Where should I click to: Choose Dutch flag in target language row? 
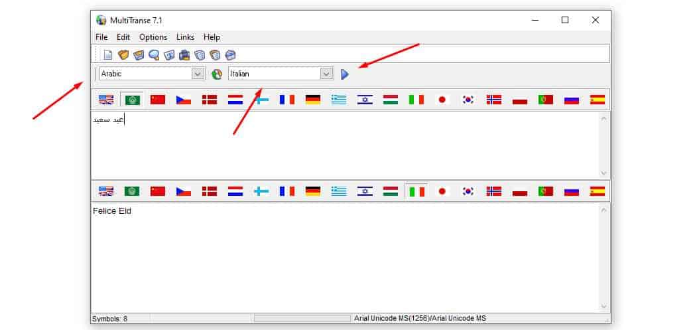235,191
